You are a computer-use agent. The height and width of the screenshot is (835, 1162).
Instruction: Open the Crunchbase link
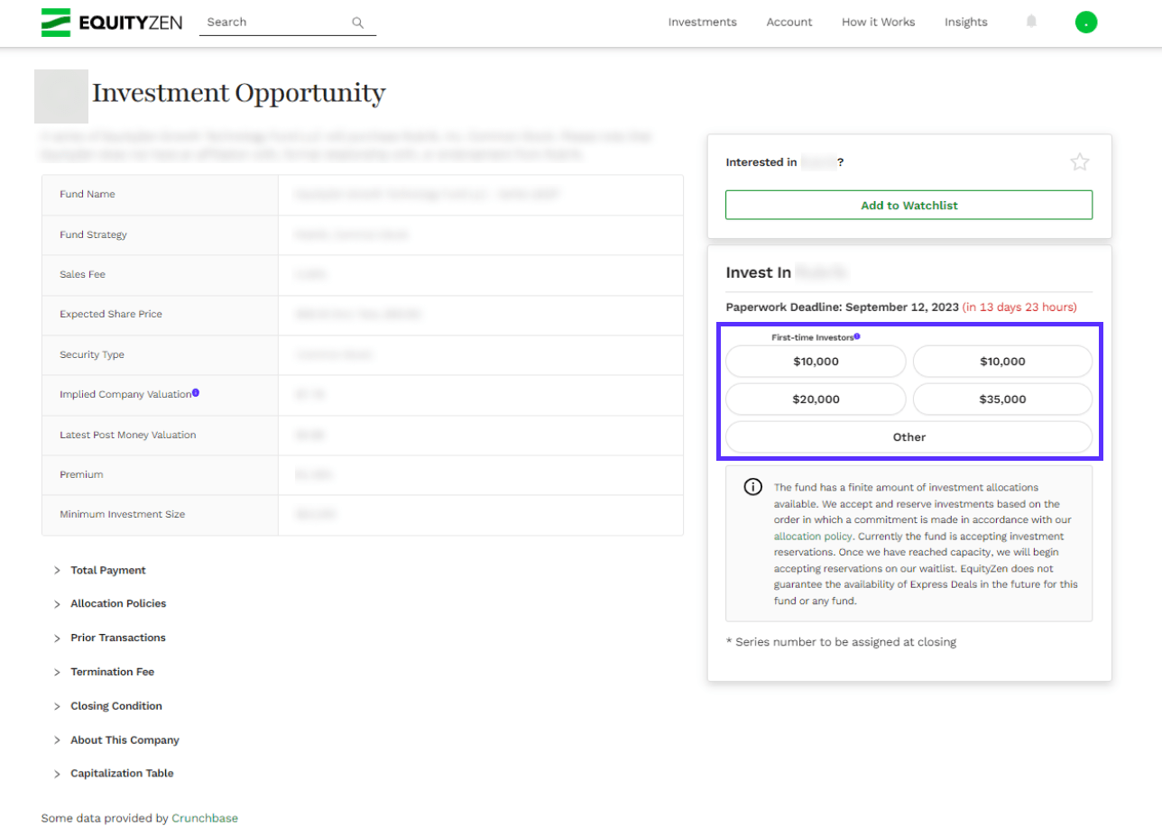[x=205, y=819]
